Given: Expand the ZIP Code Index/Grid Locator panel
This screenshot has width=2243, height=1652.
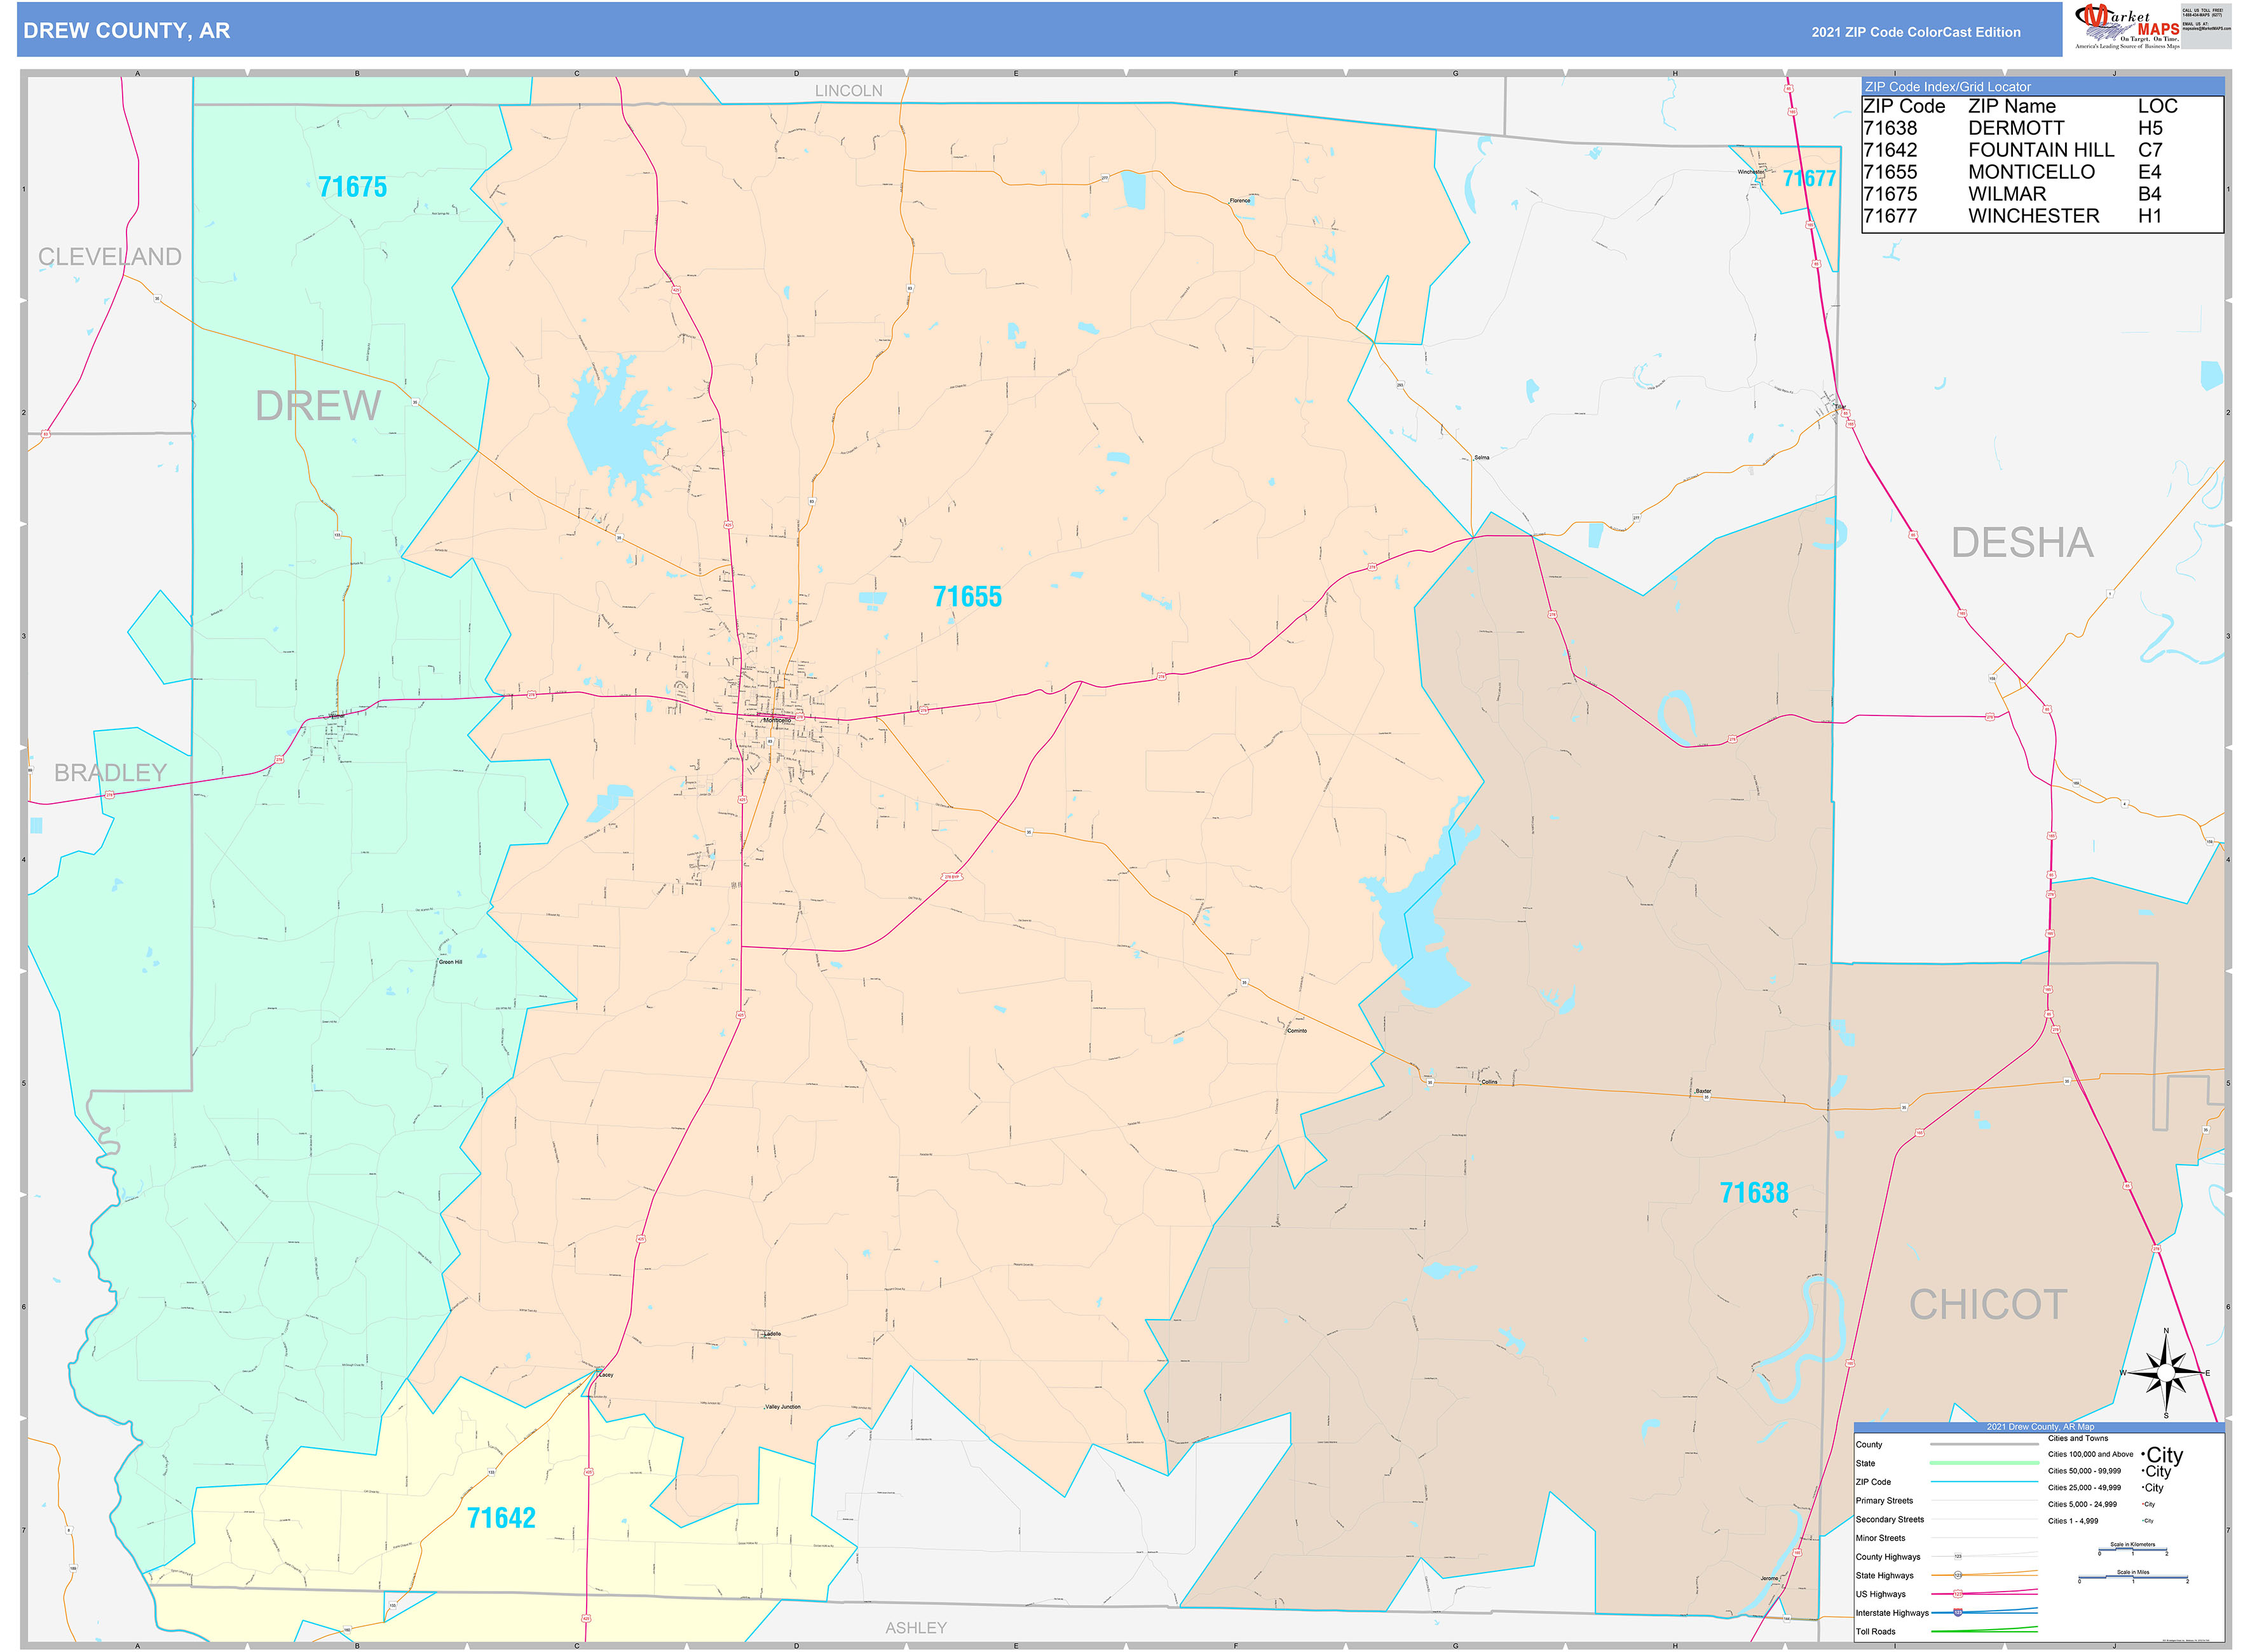Looking at the screenshot, I should tap(1947, 87).
